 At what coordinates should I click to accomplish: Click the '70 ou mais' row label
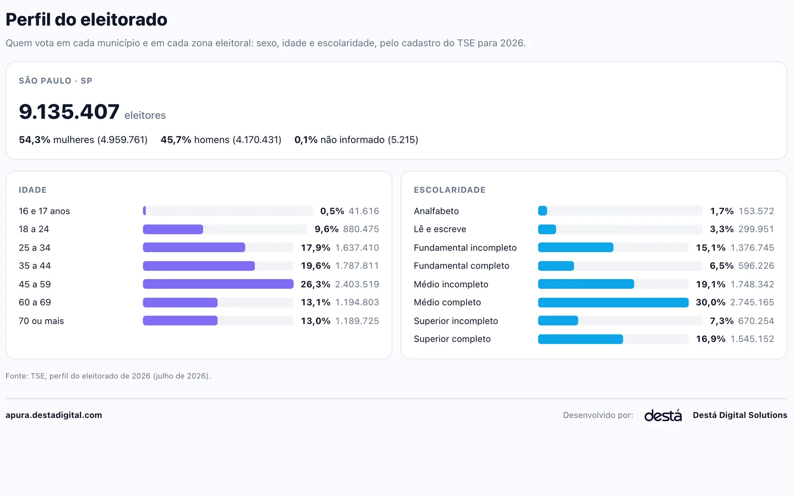(41, 321)
